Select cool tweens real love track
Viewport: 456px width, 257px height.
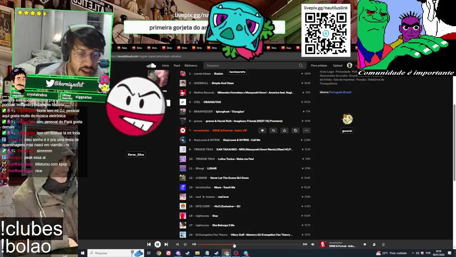245,197
